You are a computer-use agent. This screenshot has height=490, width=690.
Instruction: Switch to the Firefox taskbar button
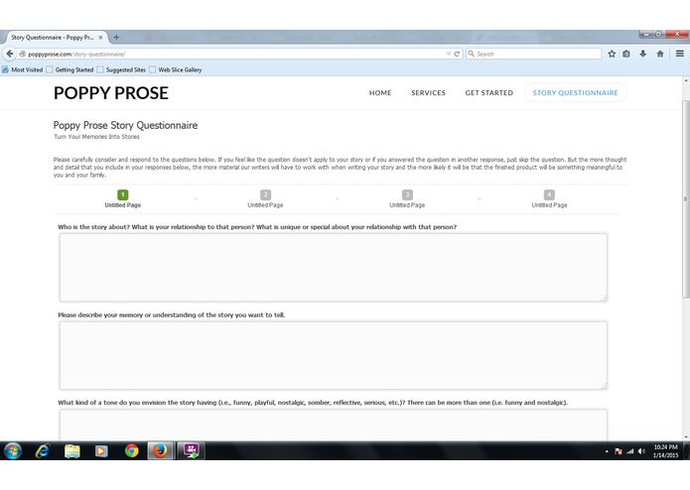[160, 450]
